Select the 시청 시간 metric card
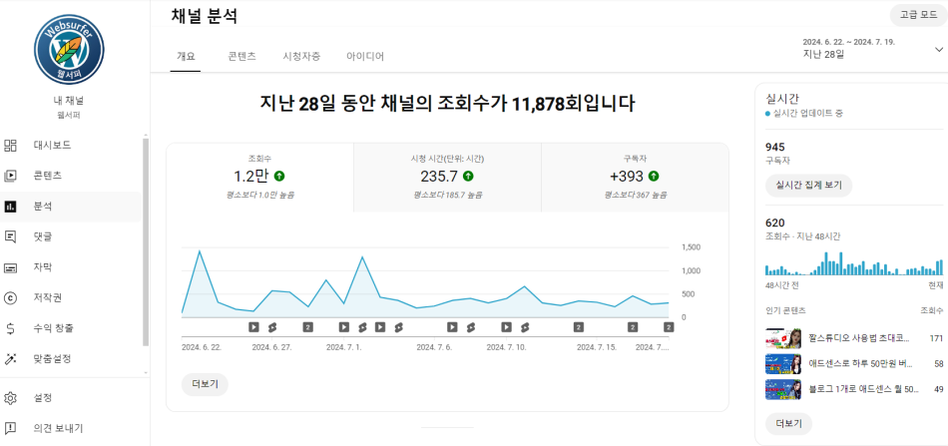 (x=447, y=178)
